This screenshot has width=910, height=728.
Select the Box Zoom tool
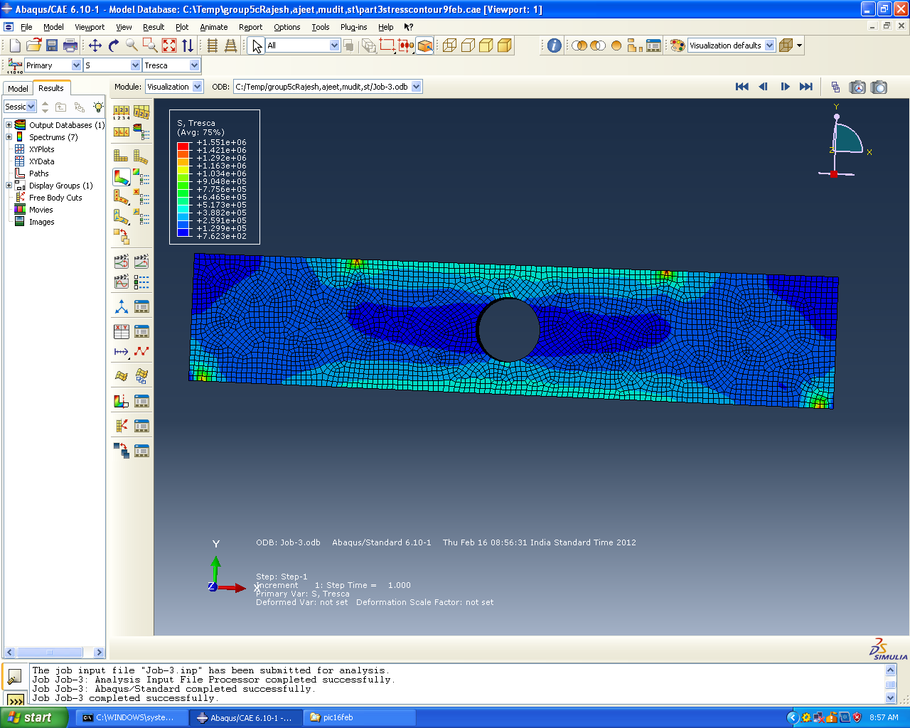pos(151,45)
